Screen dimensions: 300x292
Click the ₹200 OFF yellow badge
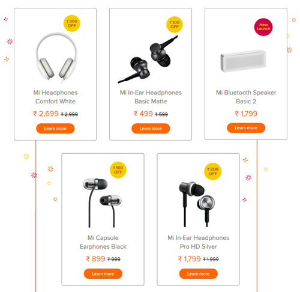(x=213, y=171)
